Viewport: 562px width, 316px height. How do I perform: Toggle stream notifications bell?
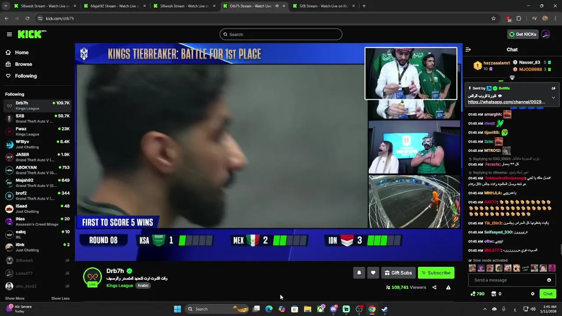[359, 273]
